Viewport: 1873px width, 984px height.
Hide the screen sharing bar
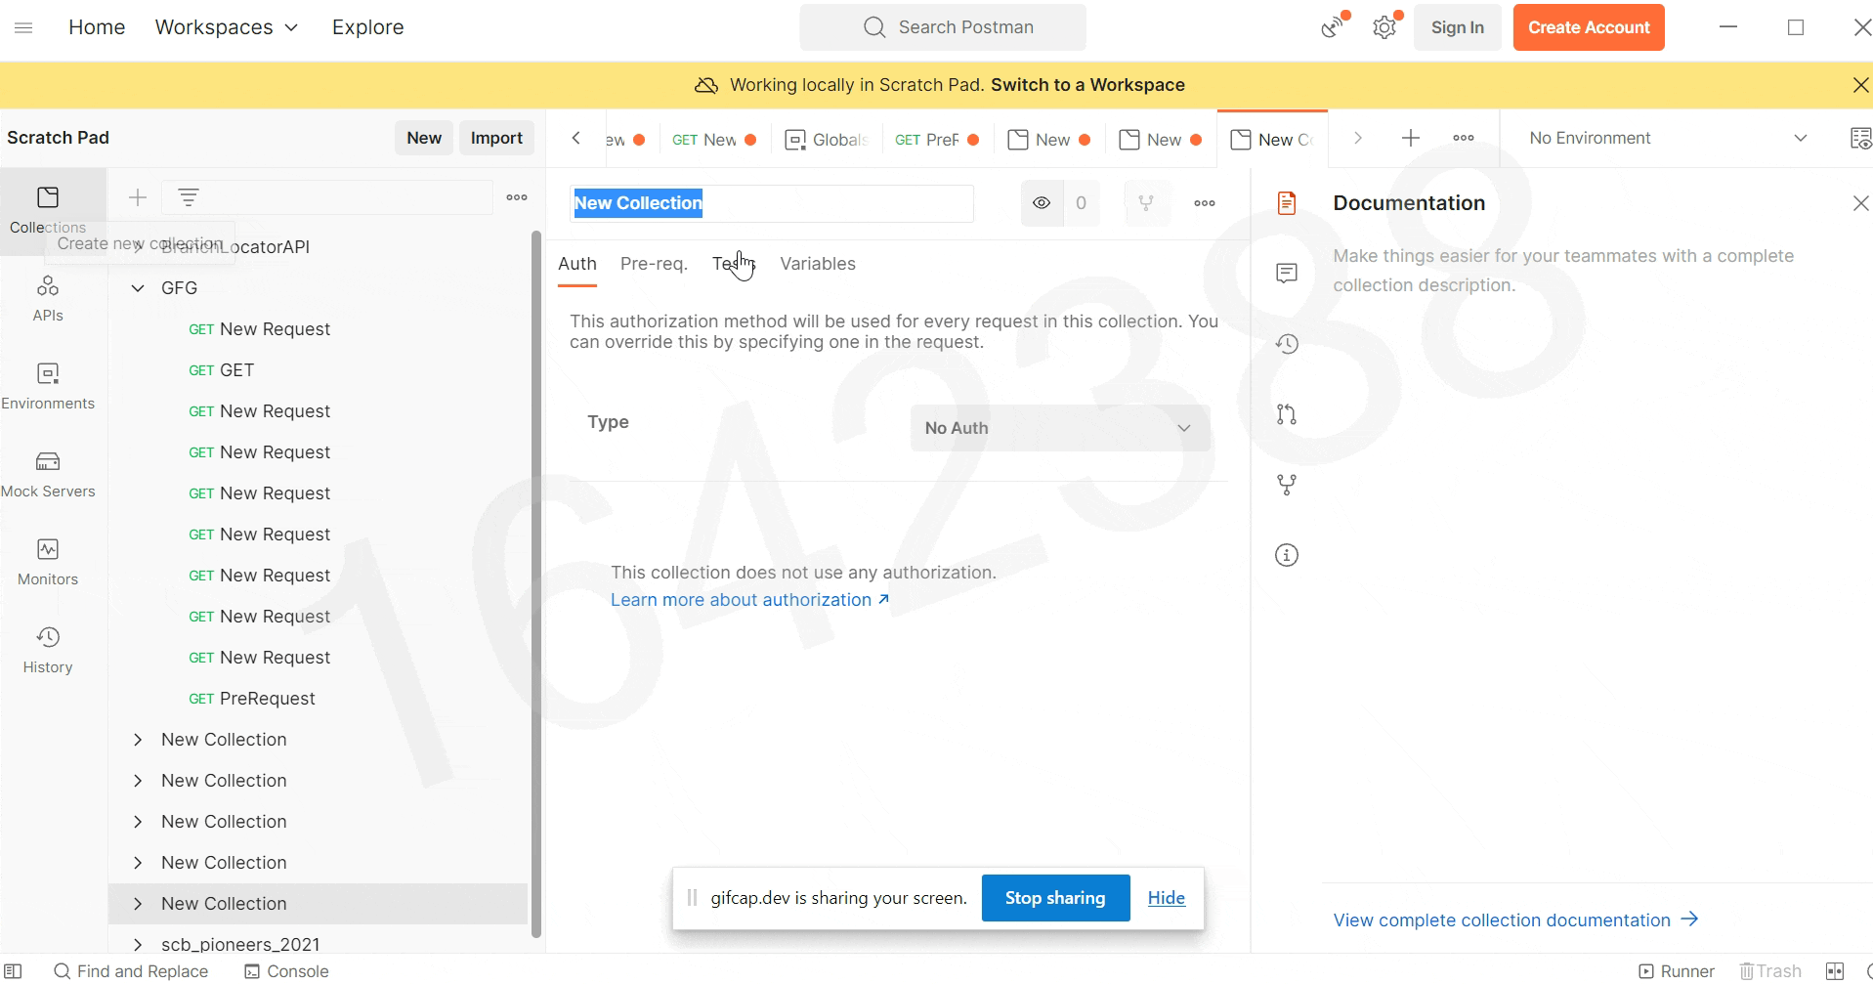[x=1166, y=898]
